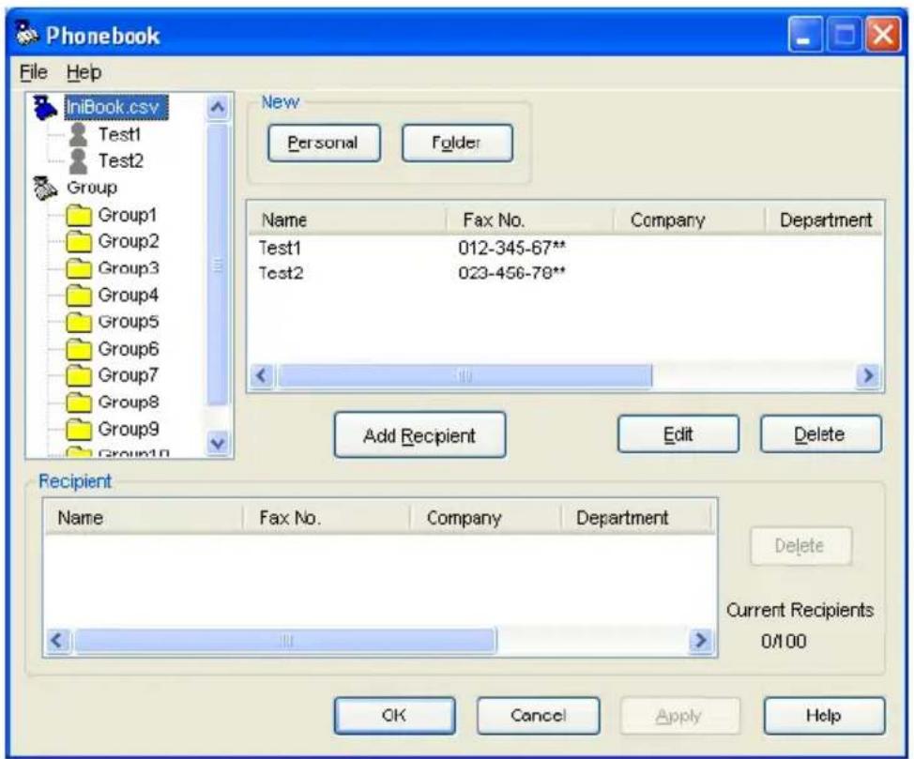Screen dimensions: 914x759
Task: Click the Group fax machine icon
Action: point(45,188)
